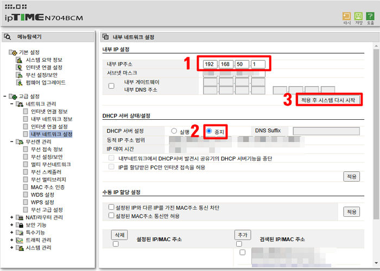
Task: Click the 펌웨어 업그레이드 icon
Action: coord(19,82)
